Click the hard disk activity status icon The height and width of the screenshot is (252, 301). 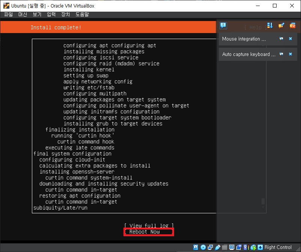point(196,247)
